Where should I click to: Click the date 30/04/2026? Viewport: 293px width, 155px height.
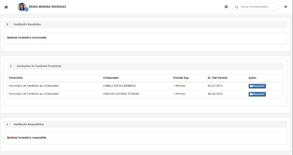pos(215,94)
